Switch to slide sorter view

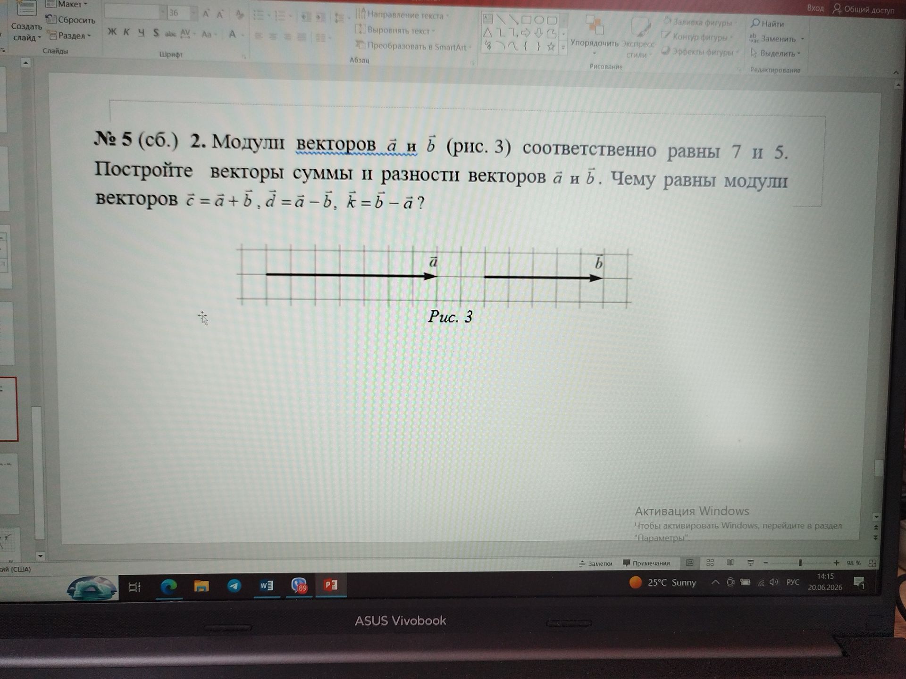(710, 563)
